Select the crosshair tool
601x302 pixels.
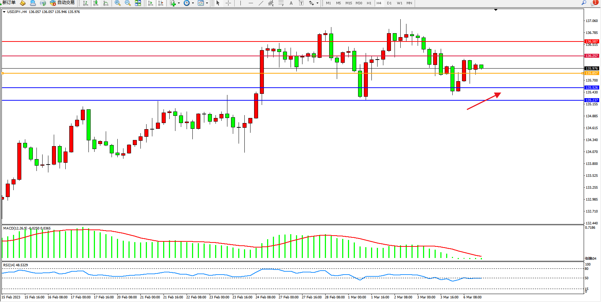coord(228,3)
